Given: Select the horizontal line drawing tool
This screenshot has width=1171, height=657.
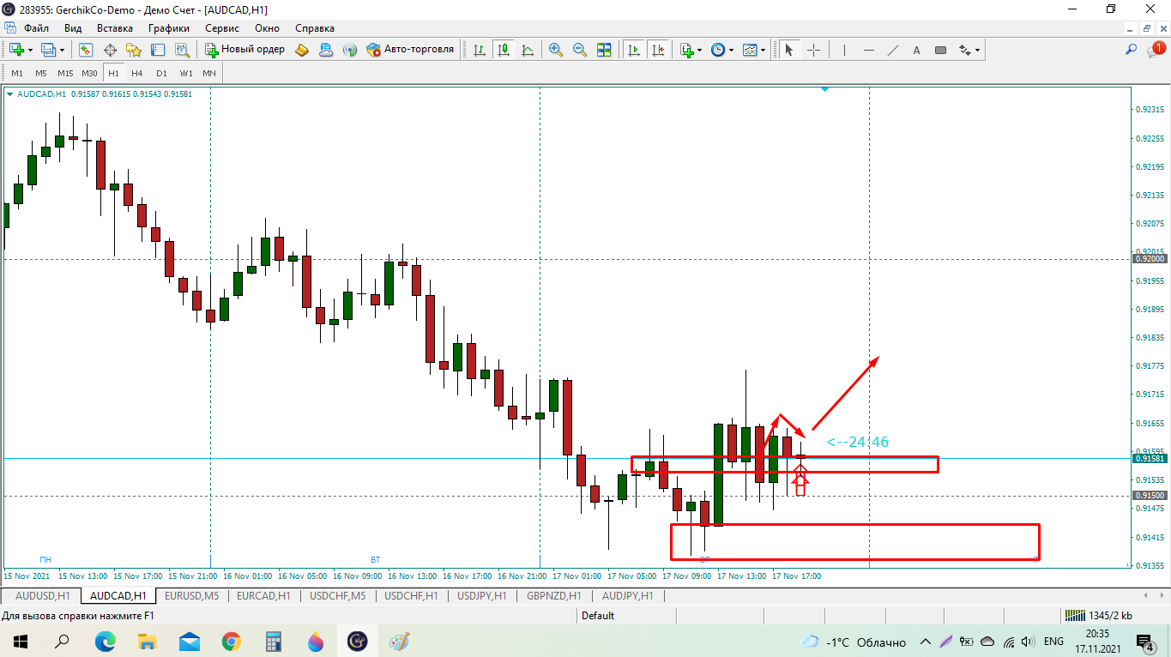Looking at the screenshot, I should tap(869, 50).
